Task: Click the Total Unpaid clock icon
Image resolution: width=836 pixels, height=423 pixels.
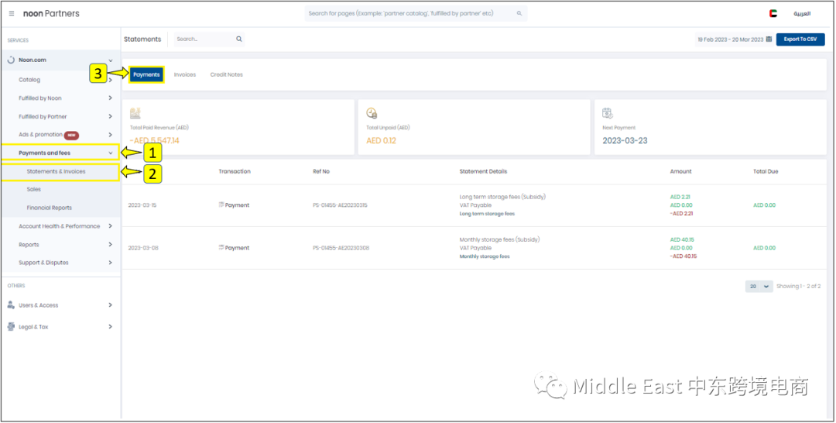Action: click(x=372, y=113)
